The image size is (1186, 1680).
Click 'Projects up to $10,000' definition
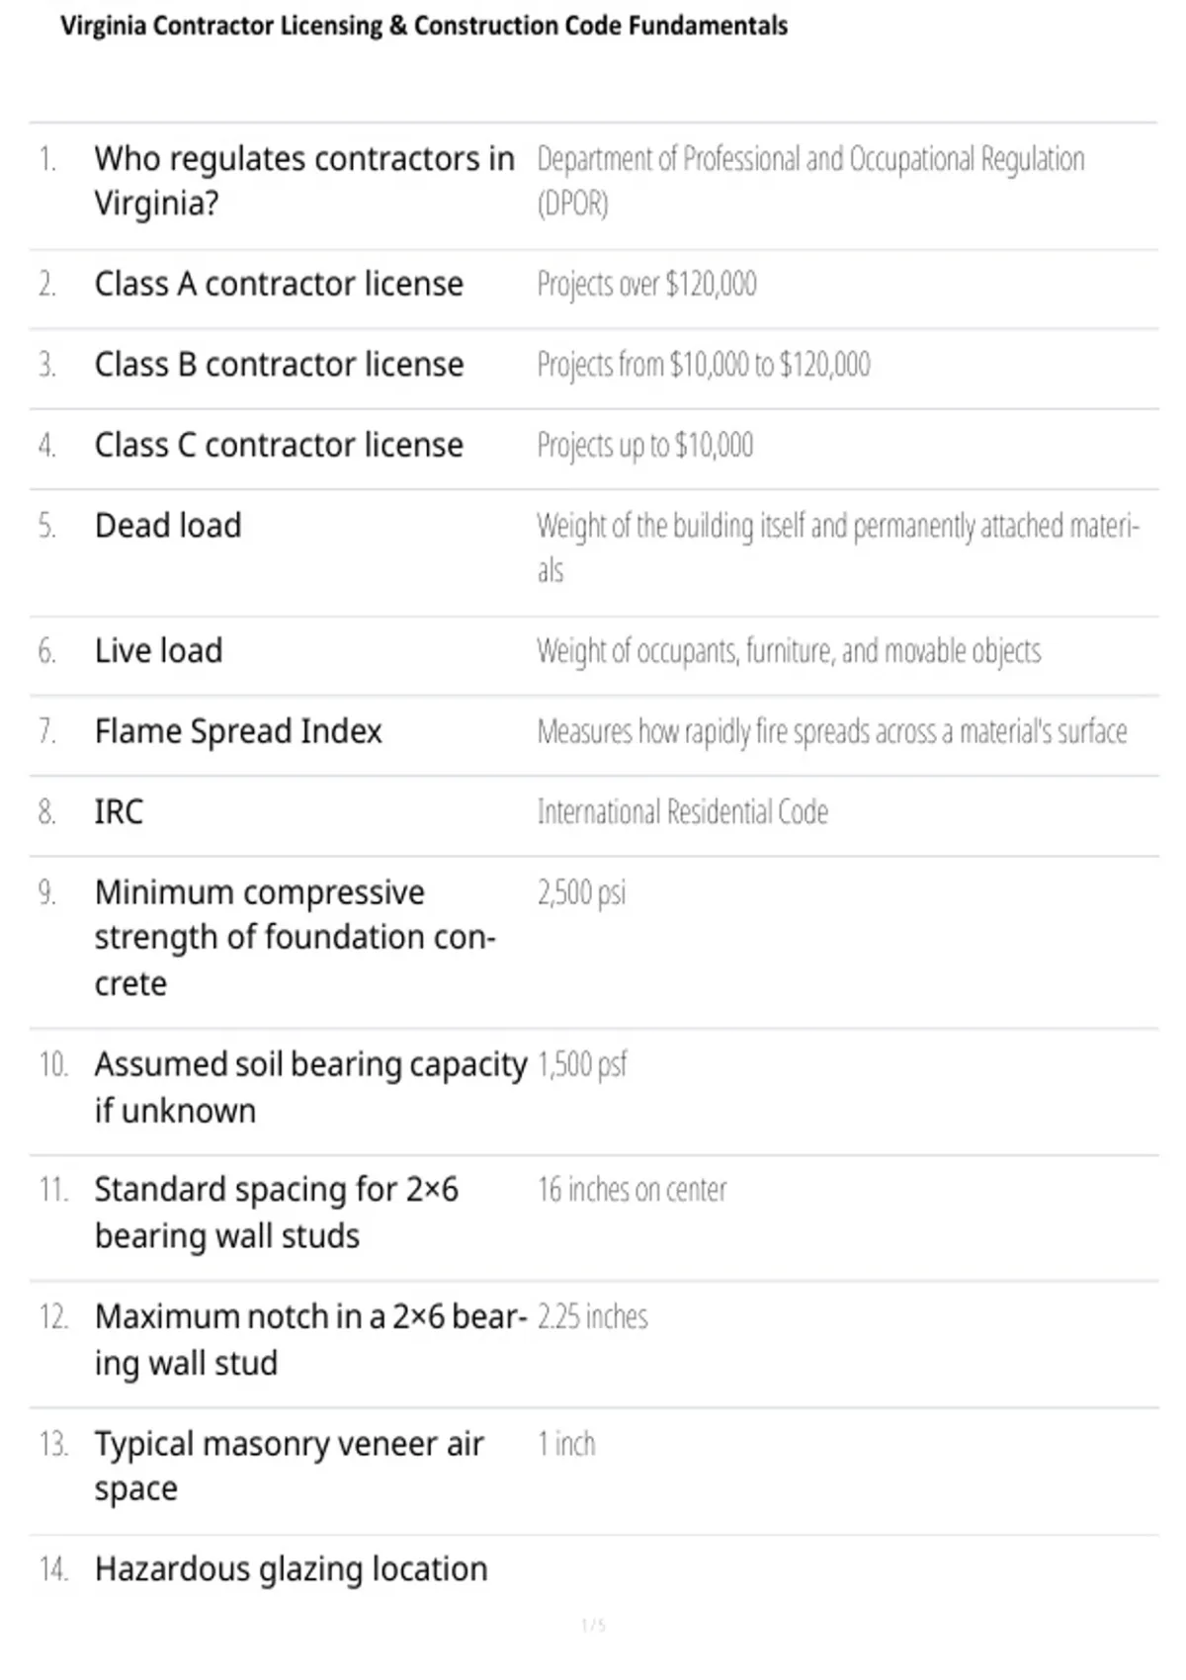pos(644,446)
